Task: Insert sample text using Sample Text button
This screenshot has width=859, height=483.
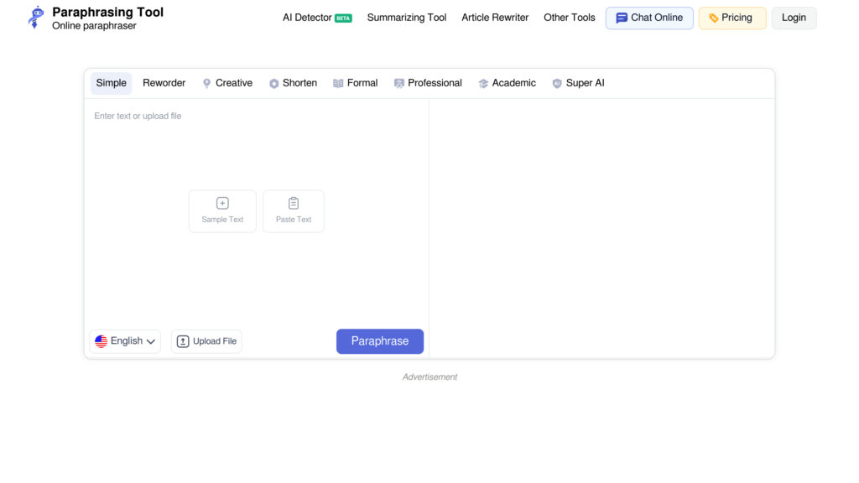Action: pos(222,210)
